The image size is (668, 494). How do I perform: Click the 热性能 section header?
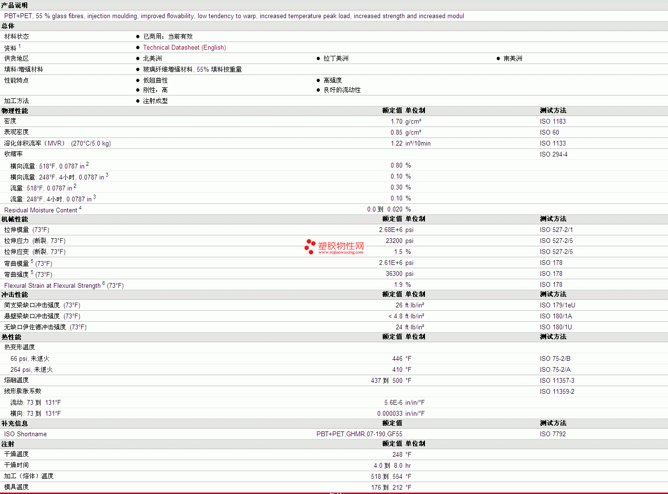11,337
